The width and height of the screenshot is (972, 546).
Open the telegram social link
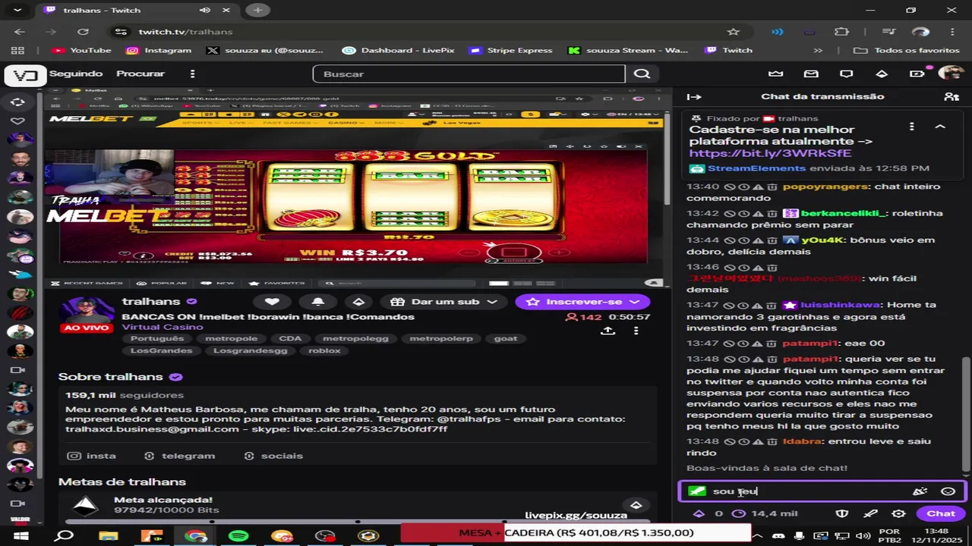coord(180,456)
